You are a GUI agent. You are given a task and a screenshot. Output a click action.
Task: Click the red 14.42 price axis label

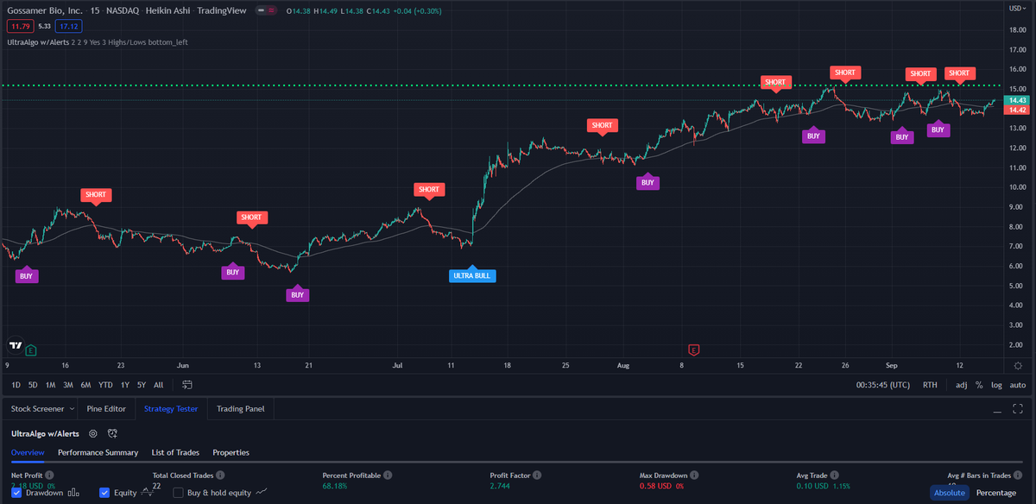[x=1016, y=110]
